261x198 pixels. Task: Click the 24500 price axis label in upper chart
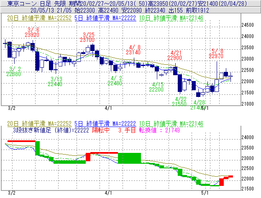click(x=248, y=25)
